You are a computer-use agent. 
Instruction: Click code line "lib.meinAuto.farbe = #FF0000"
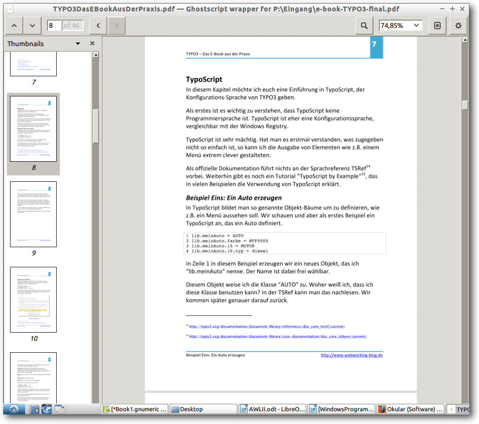[230, 241]
